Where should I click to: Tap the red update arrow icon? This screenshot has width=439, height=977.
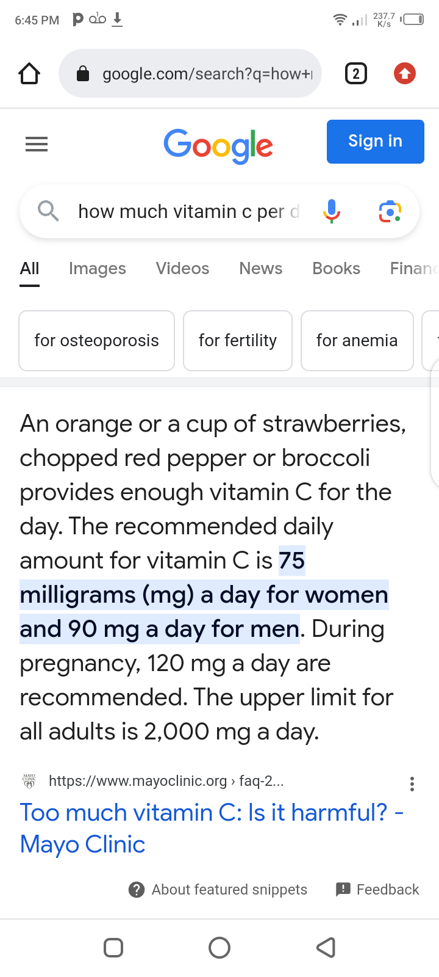pyautogui.click(x=405, y=74)
